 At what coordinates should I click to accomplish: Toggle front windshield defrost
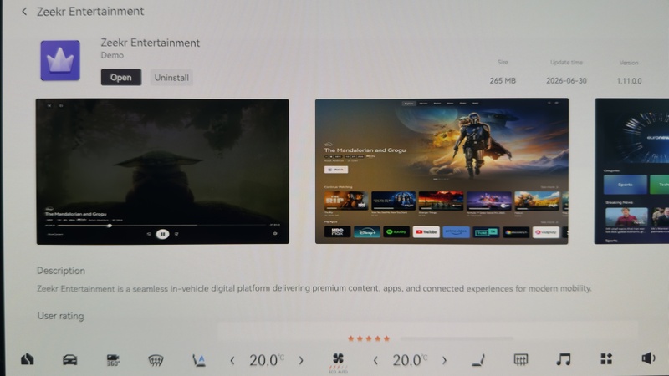tap(156, 360)
